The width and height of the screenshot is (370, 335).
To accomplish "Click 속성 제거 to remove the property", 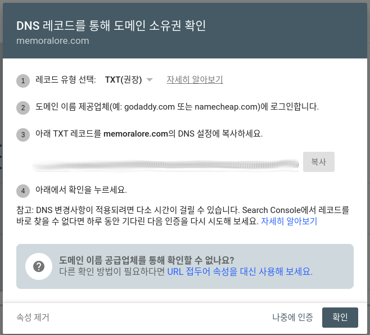I will click(33, 317).
